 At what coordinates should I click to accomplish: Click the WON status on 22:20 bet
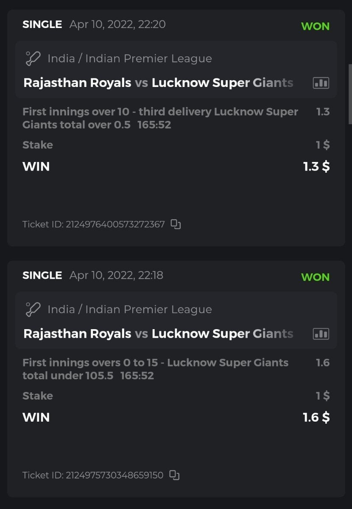pos(315,26)
